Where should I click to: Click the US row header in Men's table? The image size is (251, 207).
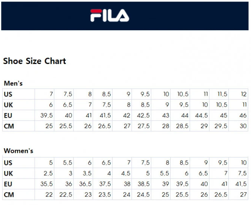click(x=8, y=94)
